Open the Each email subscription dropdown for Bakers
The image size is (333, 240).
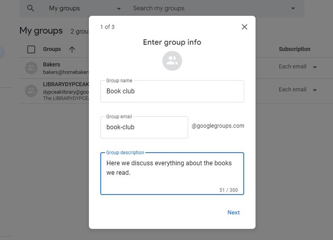point(314,67)
